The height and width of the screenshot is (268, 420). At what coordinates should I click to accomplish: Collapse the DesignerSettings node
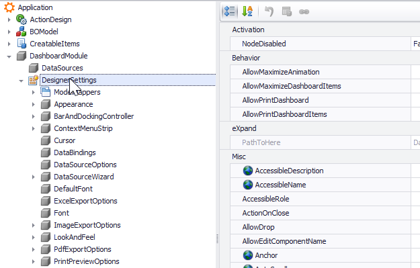(x=21, y=81)
